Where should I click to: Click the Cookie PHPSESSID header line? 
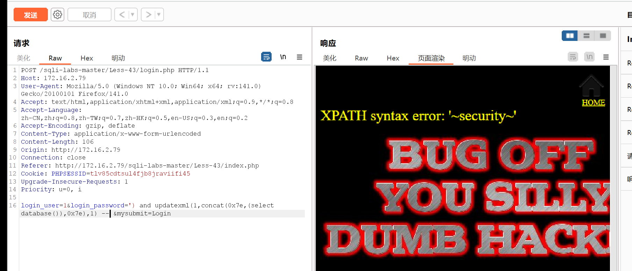point(106,173)
